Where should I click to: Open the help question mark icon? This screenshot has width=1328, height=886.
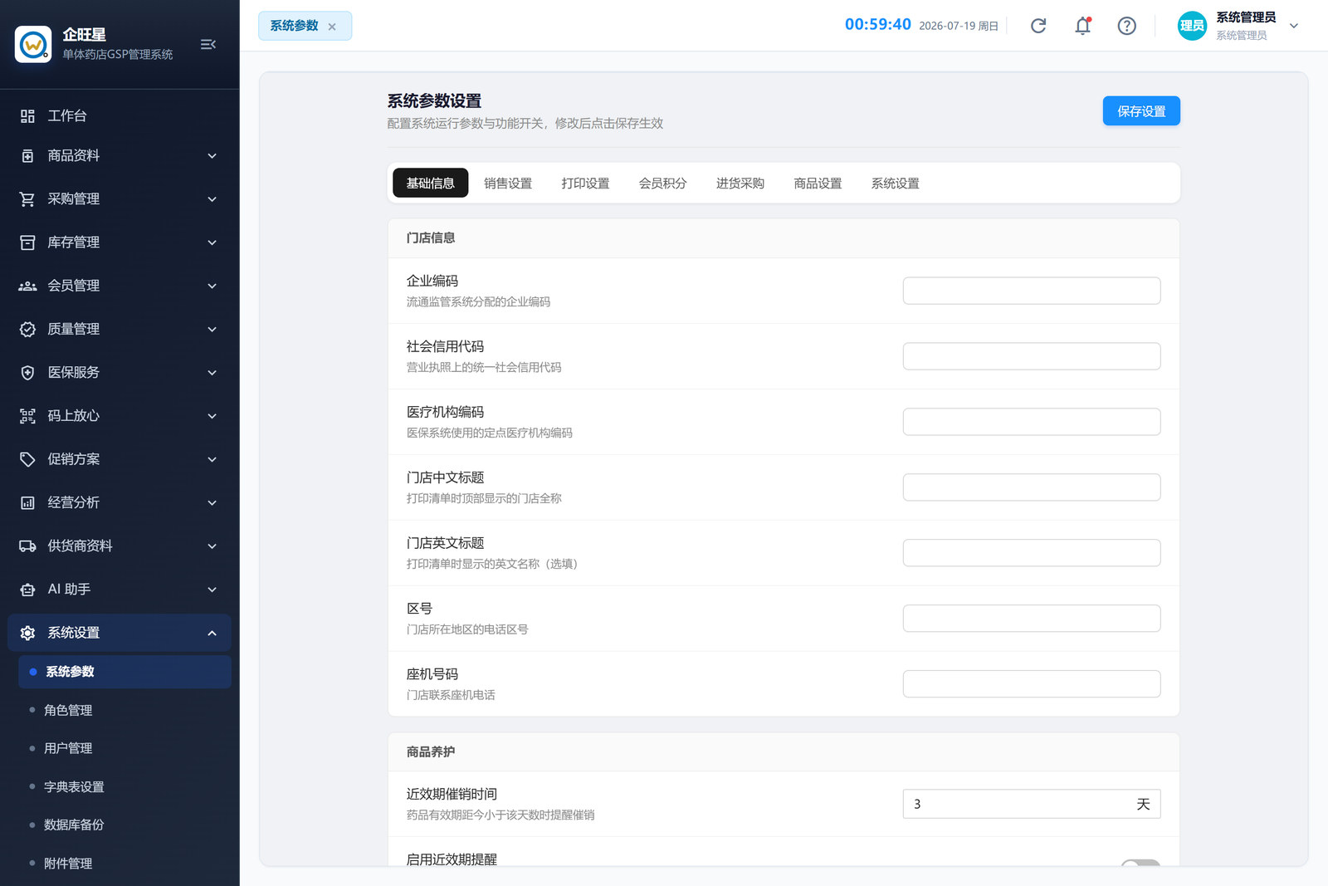coord(1126,26)
